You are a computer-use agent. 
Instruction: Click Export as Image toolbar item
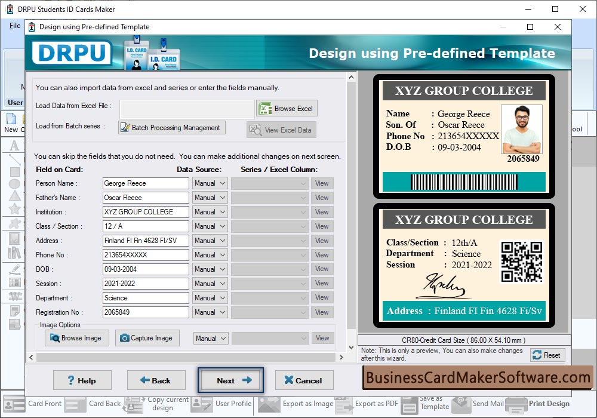pyautogui.click(x=296, y=404)
